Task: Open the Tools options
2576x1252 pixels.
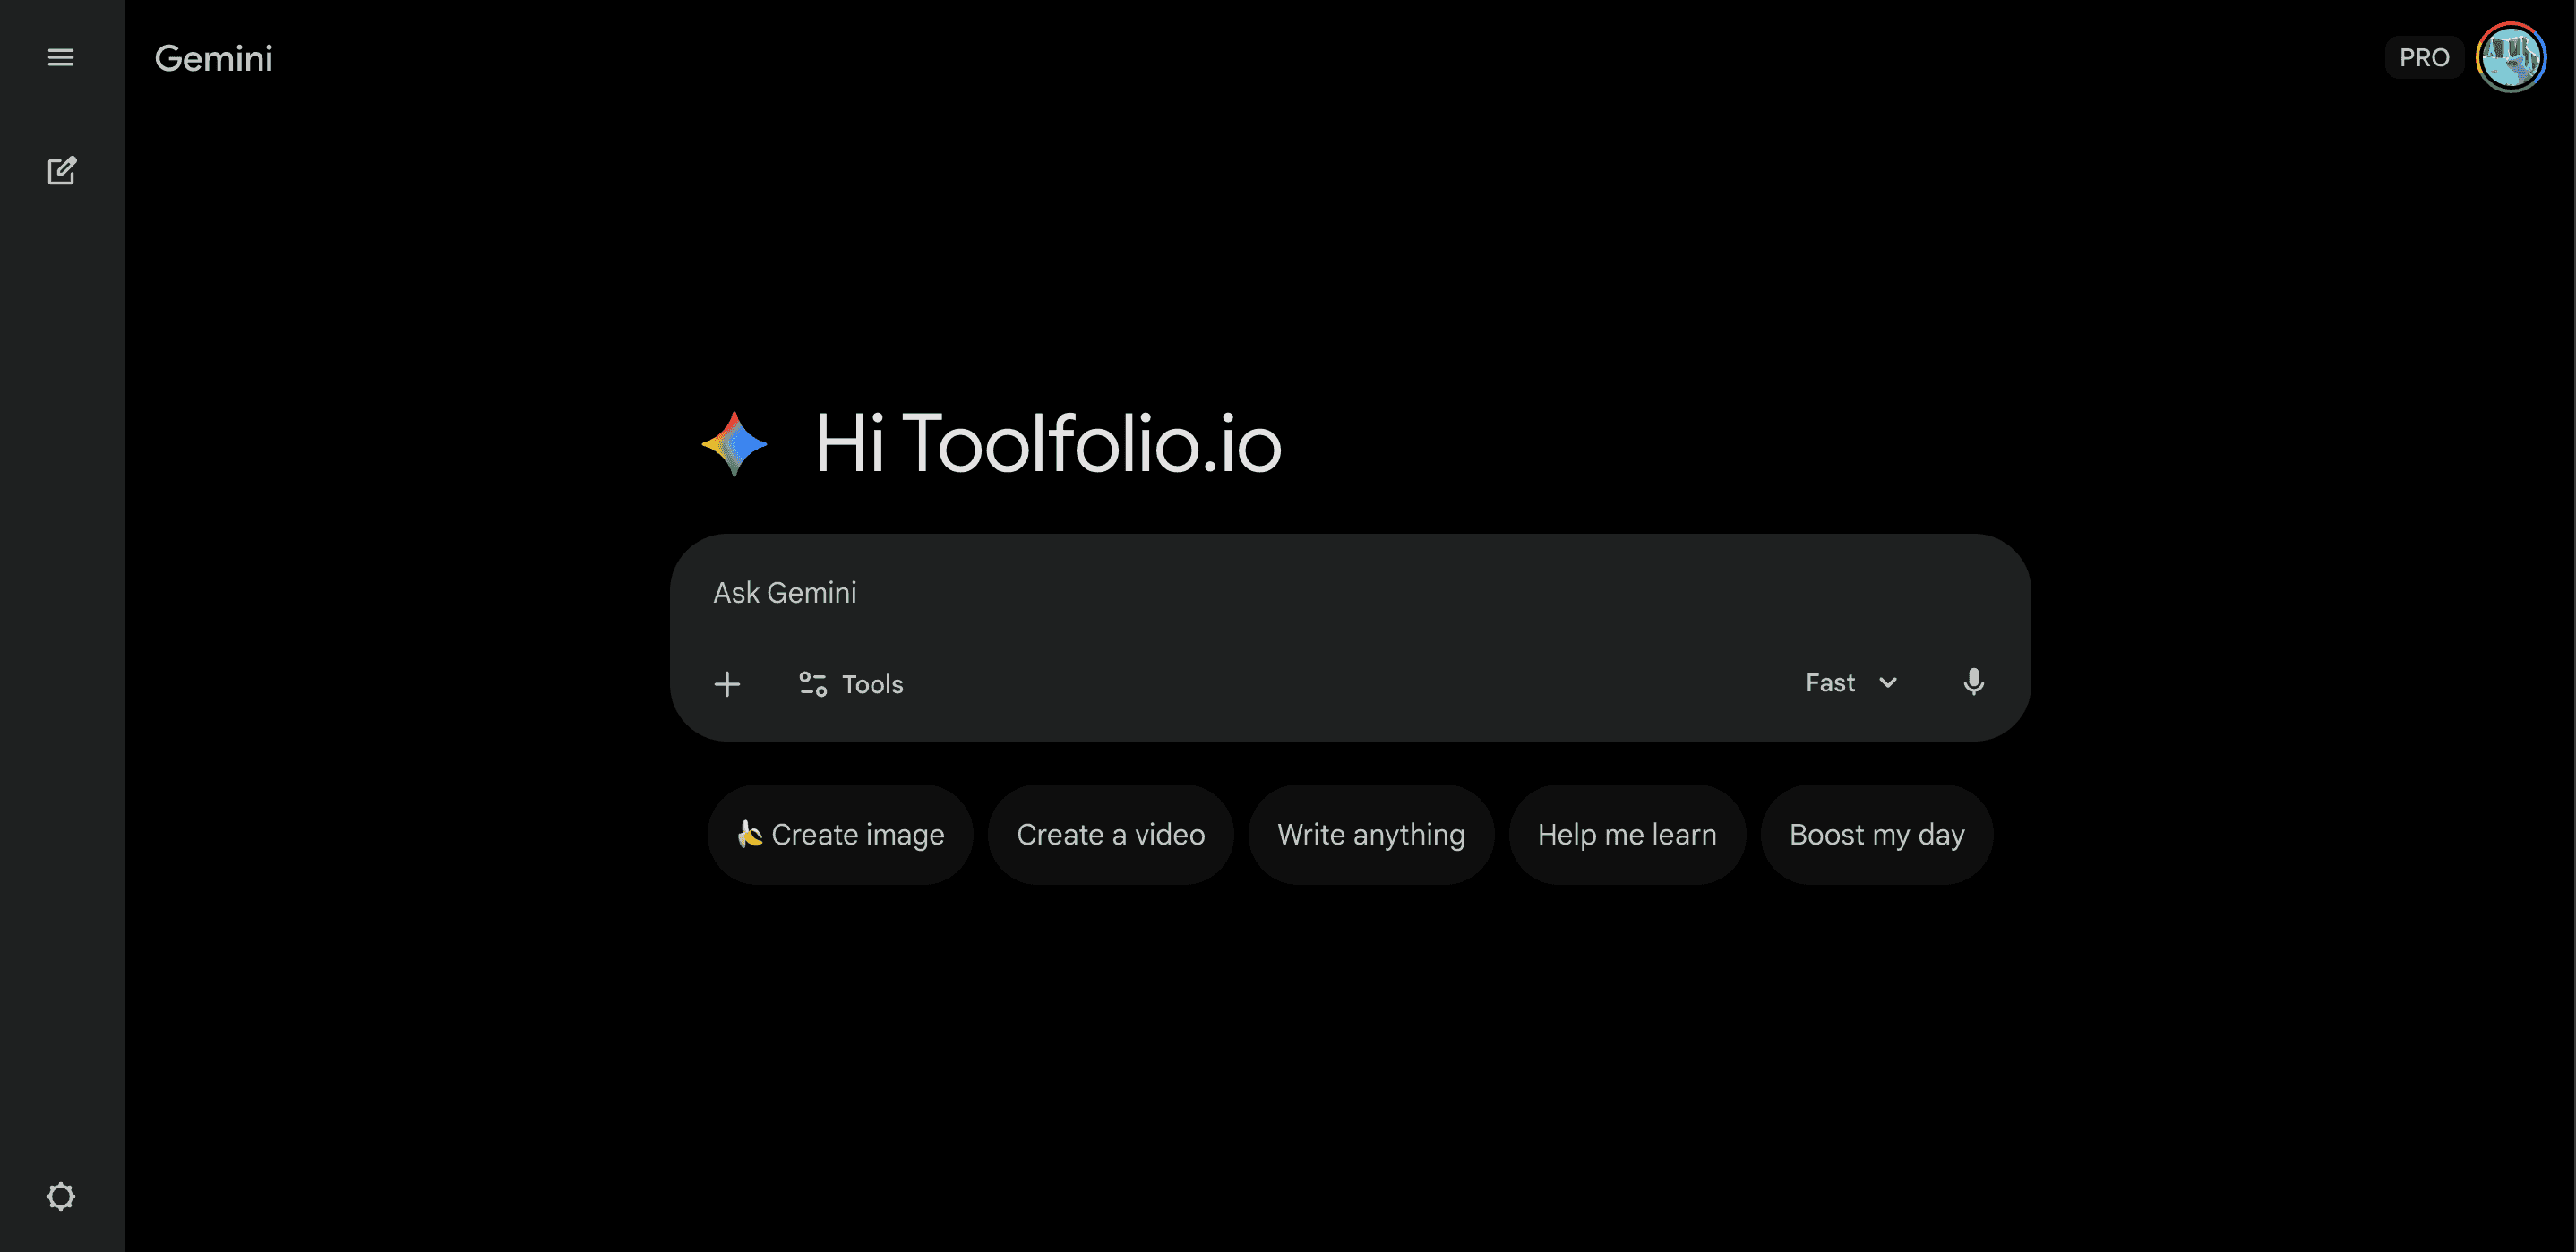Action: pos(851,684)
